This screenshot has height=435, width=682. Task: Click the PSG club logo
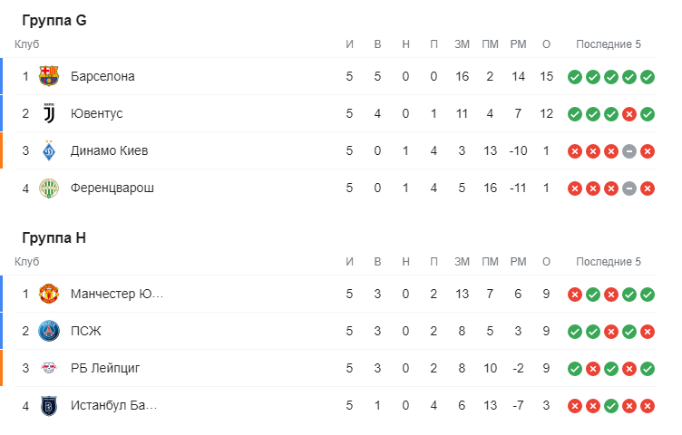pyautogui.click(x=49, y=331)
